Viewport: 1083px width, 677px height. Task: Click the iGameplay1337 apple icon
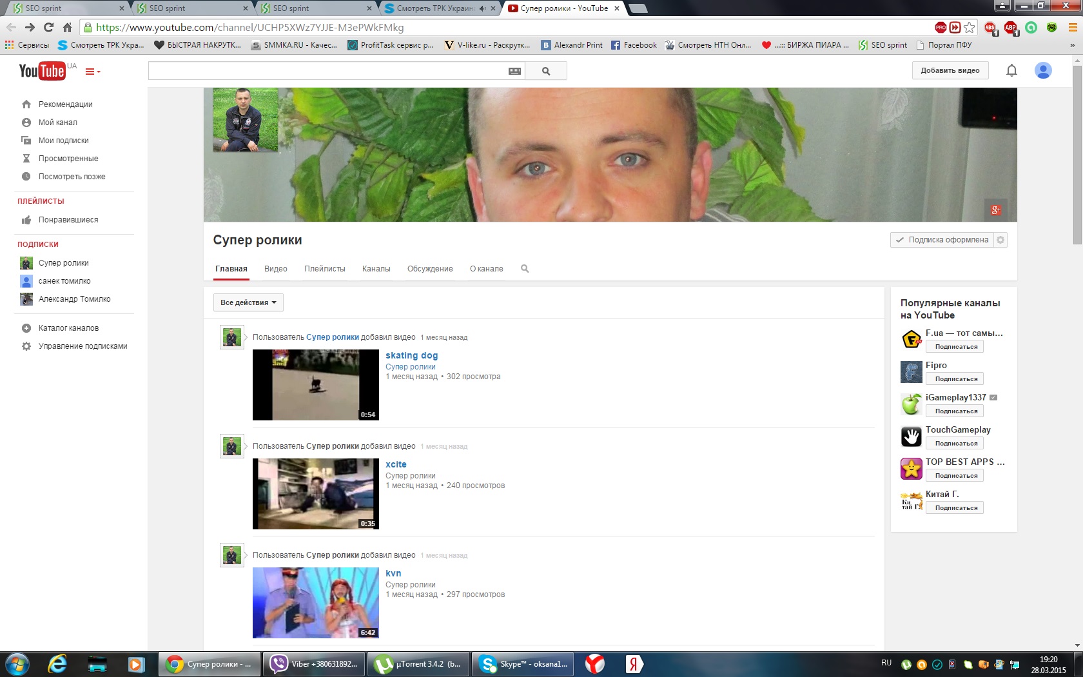(912, 404)
